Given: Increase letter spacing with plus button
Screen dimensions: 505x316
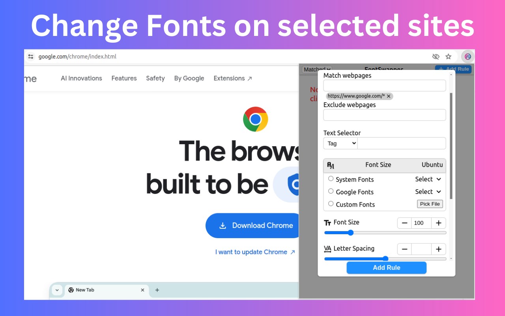Looking at the screenshot, I should [x=439, y=249].
